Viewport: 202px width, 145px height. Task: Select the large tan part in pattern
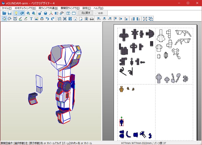[122, 89]
